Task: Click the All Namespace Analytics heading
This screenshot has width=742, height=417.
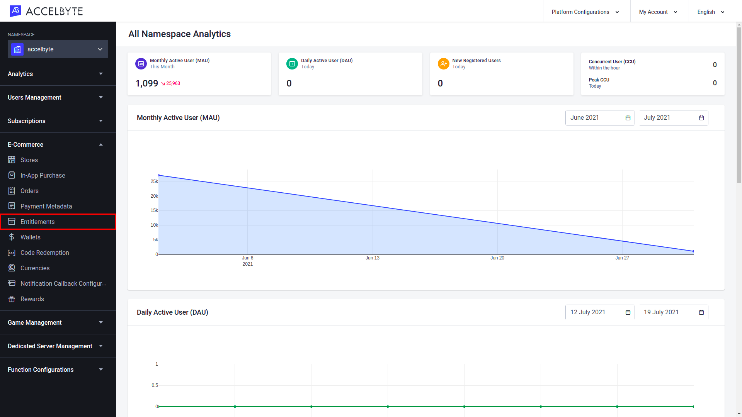Action: [179, 34]
